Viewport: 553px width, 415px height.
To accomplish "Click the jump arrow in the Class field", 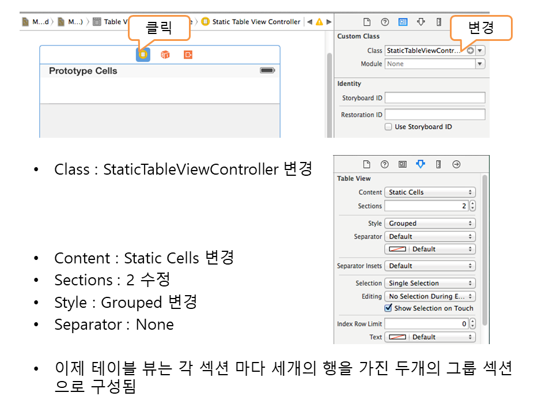I will point(470,51).
